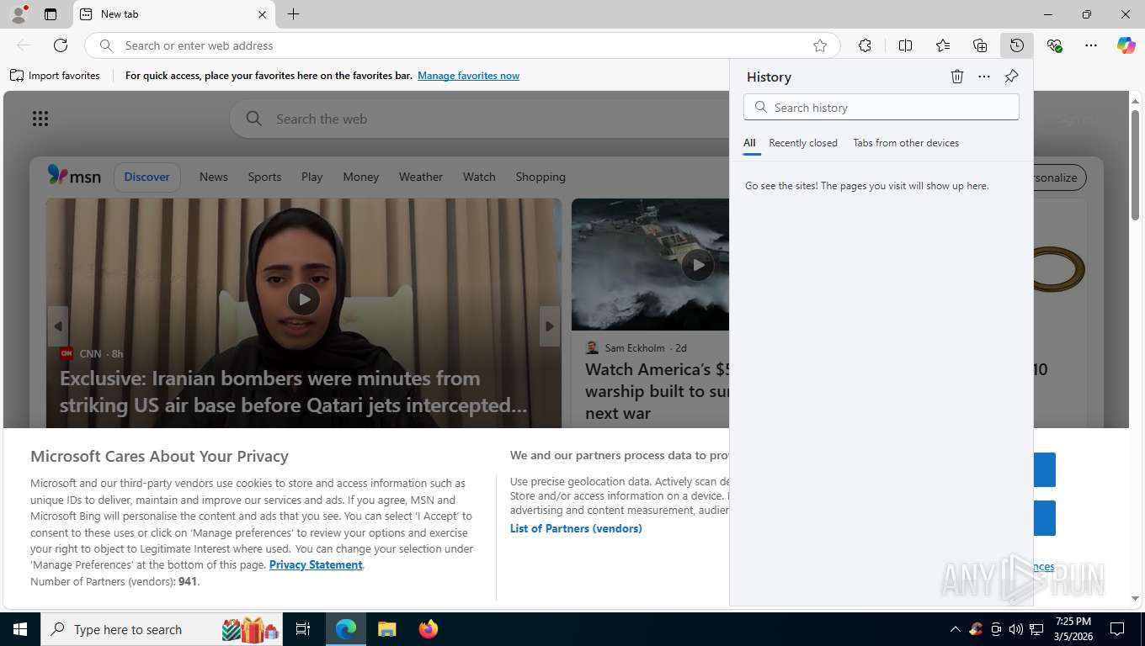Open List of Partners (vendors) link
The height and width of the screenshot is (646, 1145).
(576, 528)
